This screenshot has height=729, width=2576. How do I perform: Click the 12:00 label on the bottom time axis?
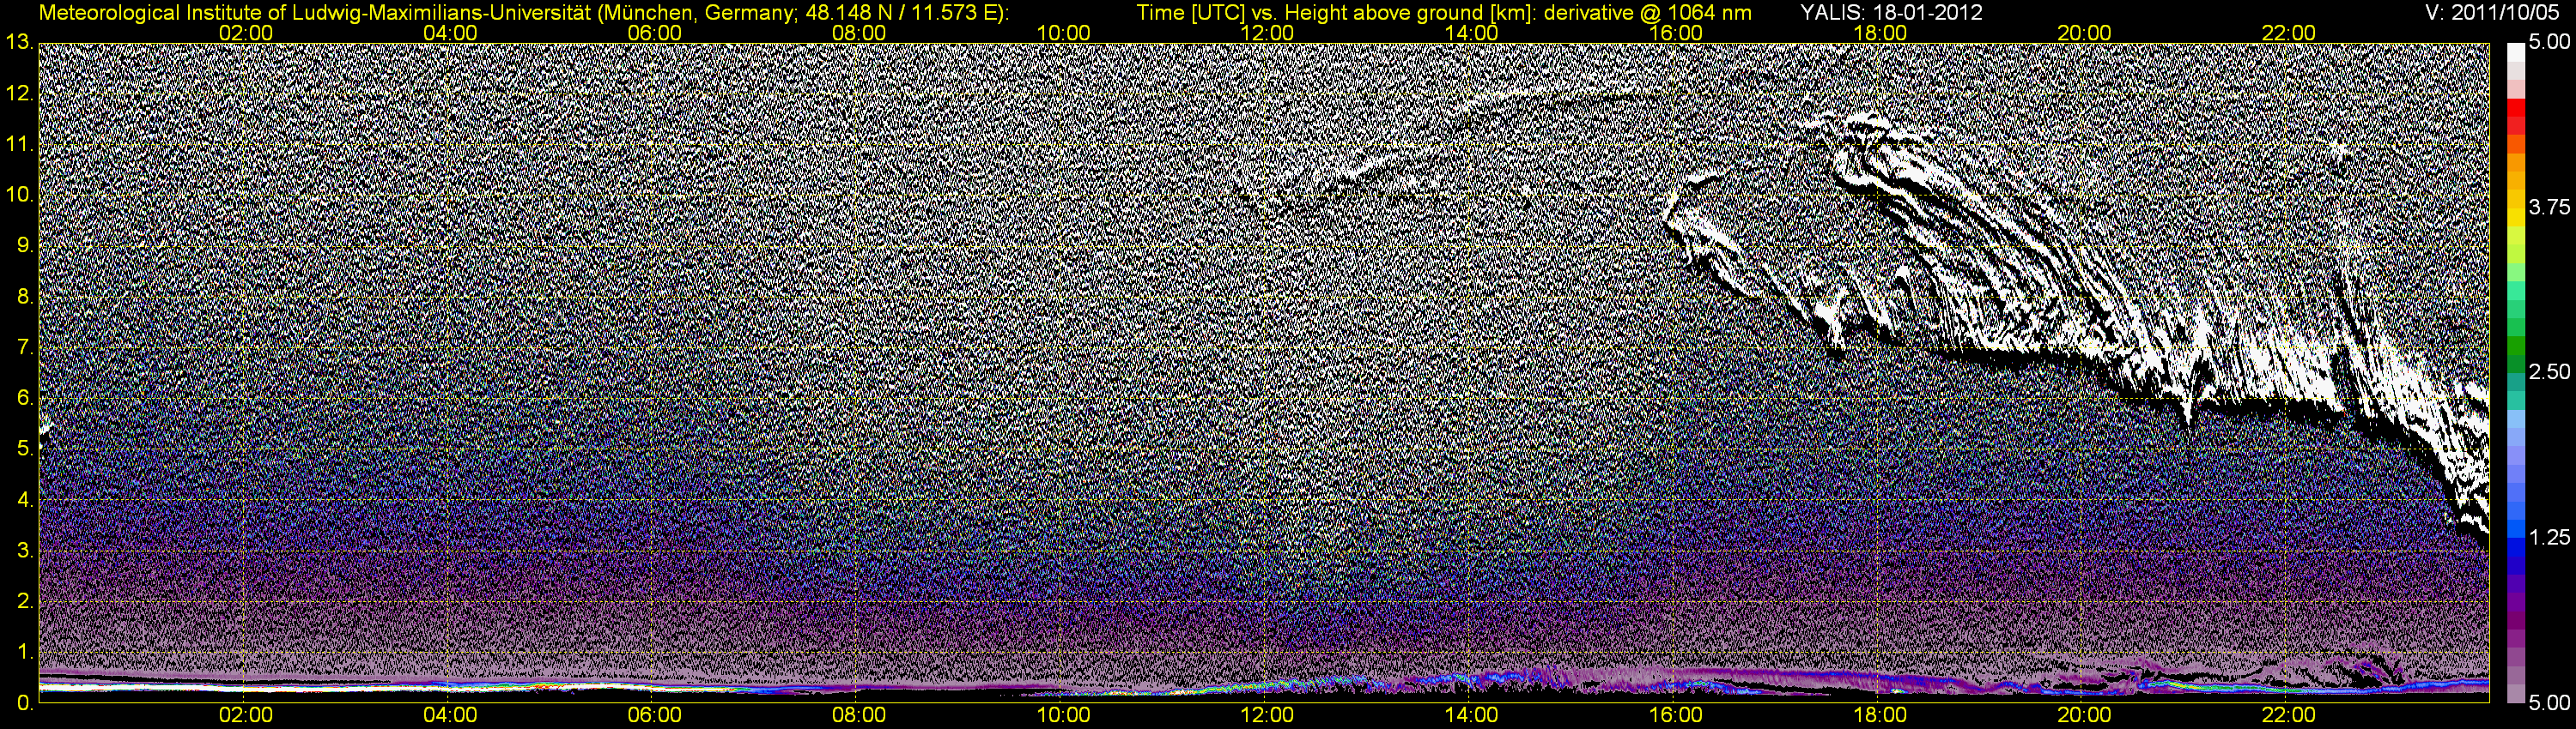1267,716
